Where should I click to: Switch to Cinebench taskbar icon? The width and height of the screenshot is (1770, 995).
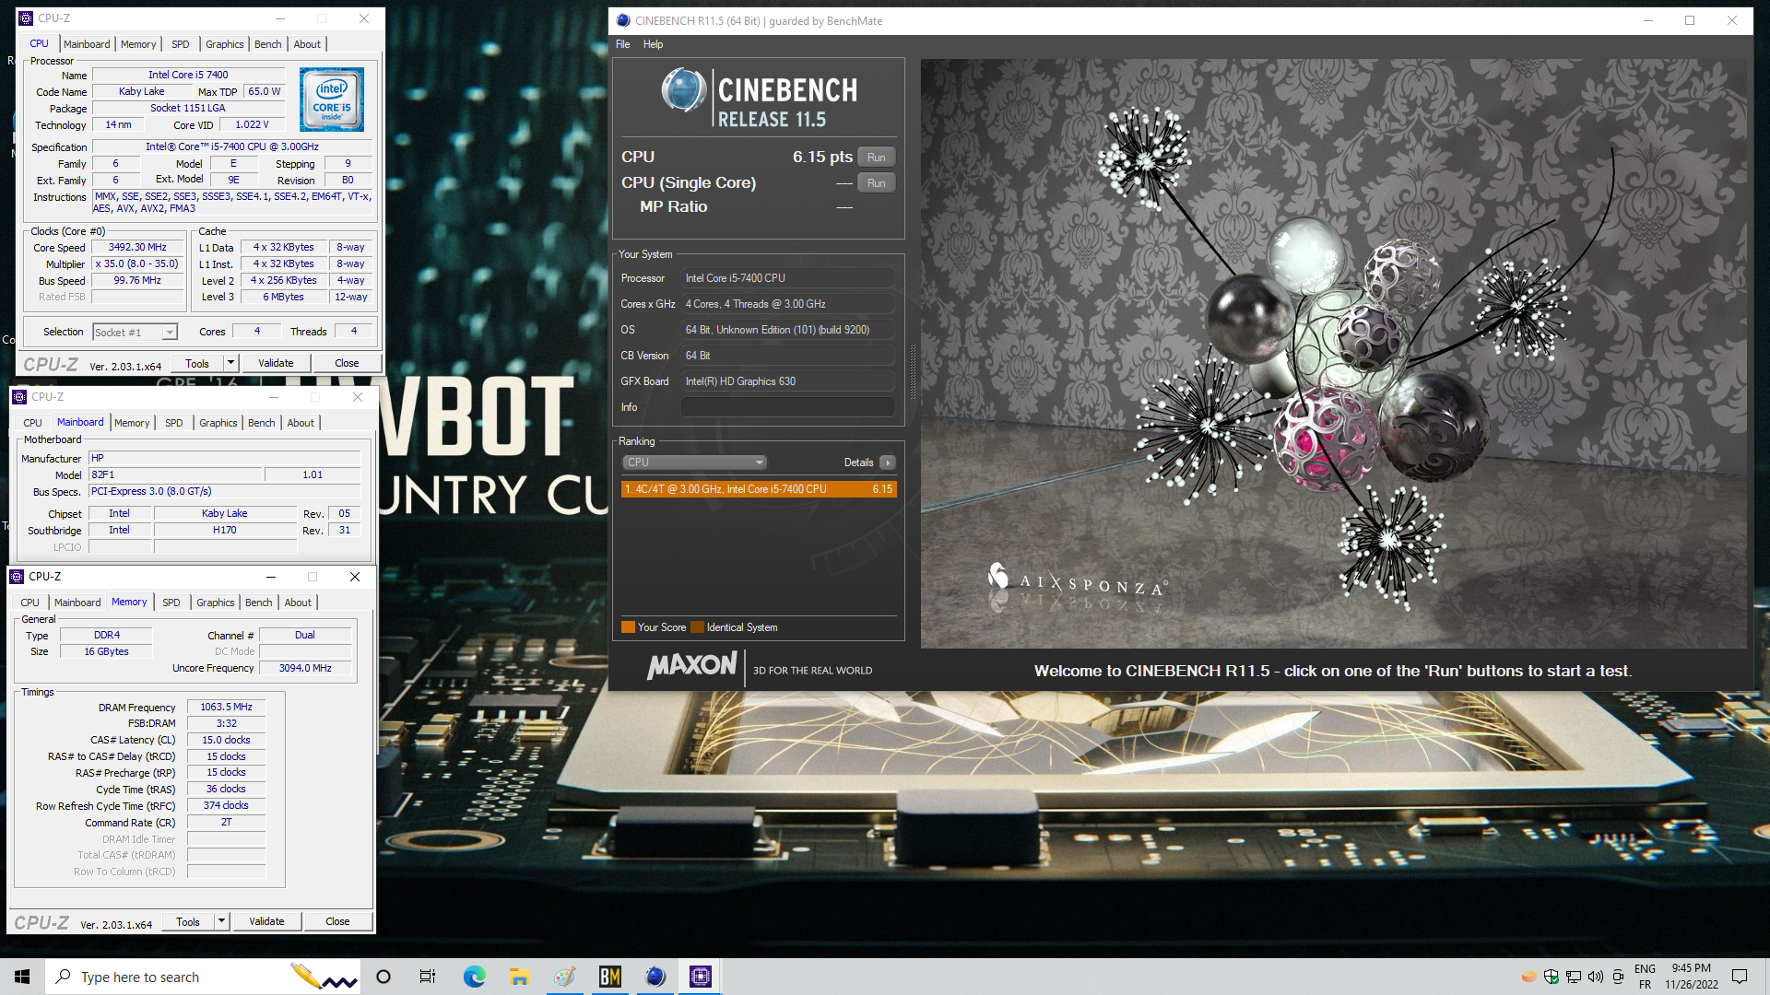tap(655, 977)
